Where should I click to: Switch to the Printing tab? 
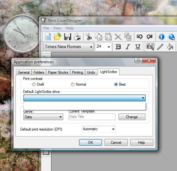click(x=77, y=72)
